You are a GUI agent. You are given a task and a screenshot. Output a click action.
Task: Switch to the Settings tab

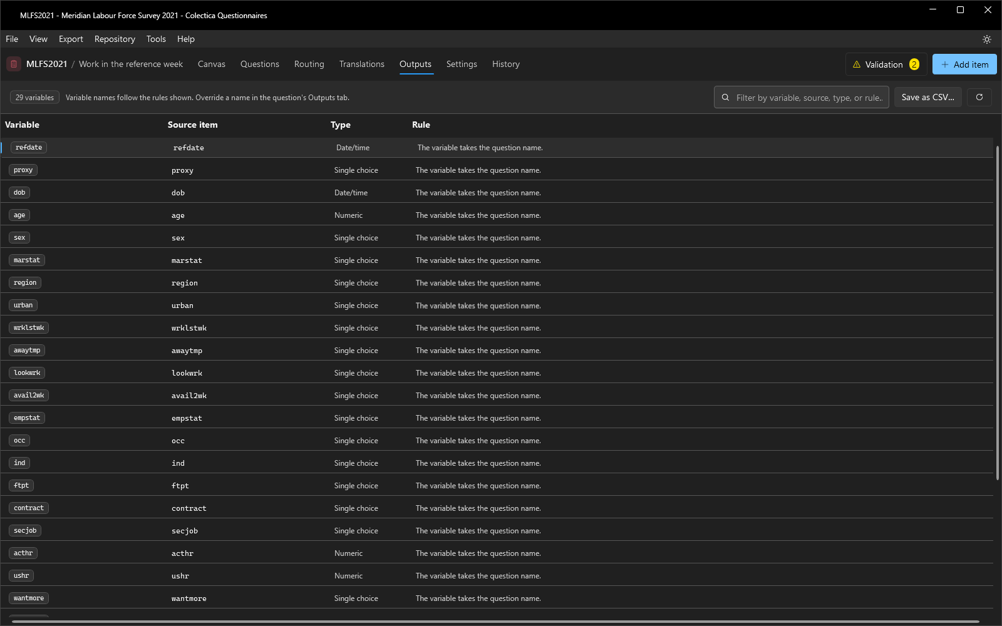[x=462, y=64]
